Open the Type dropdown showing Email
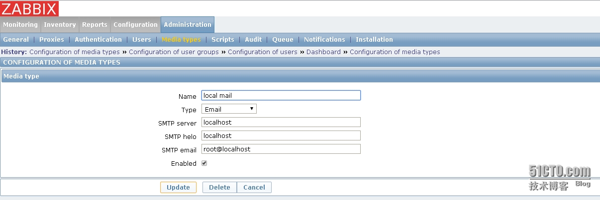This screenshot has width=600, height=200. (x=229, y=109)
